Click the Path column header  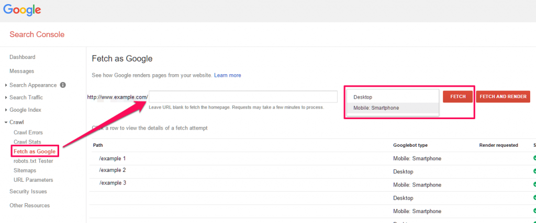[98, 145]
